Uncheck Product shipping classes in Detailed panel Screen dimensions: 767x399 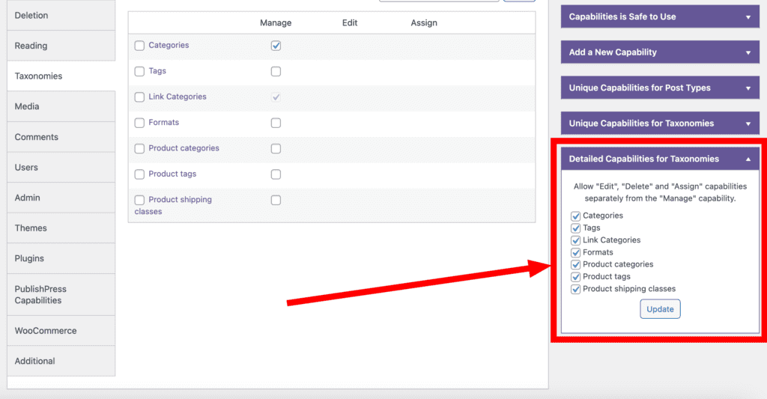click(576, 289)
